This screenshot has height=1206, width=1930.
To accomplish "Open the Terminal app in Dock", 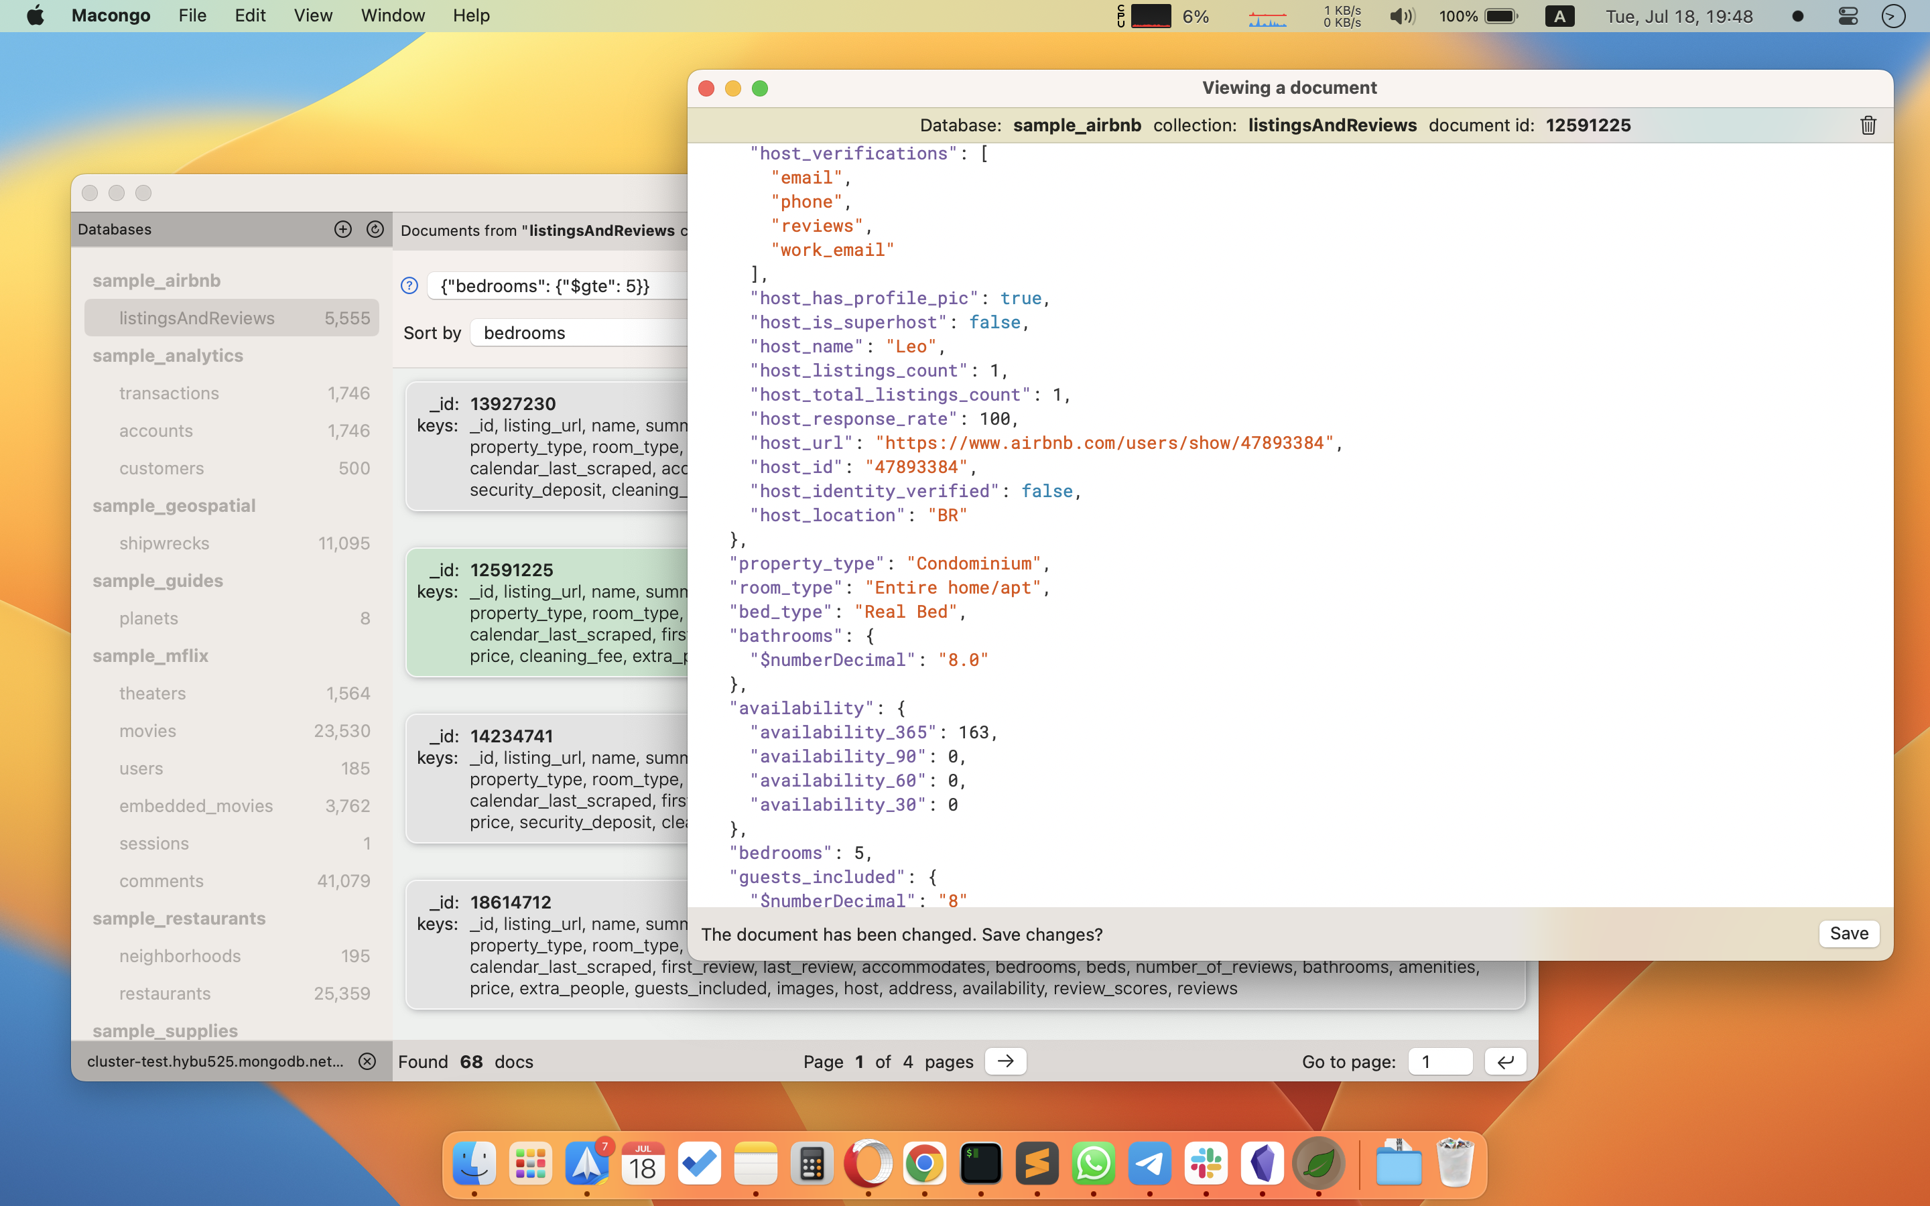I will (x=980, y=1164).
